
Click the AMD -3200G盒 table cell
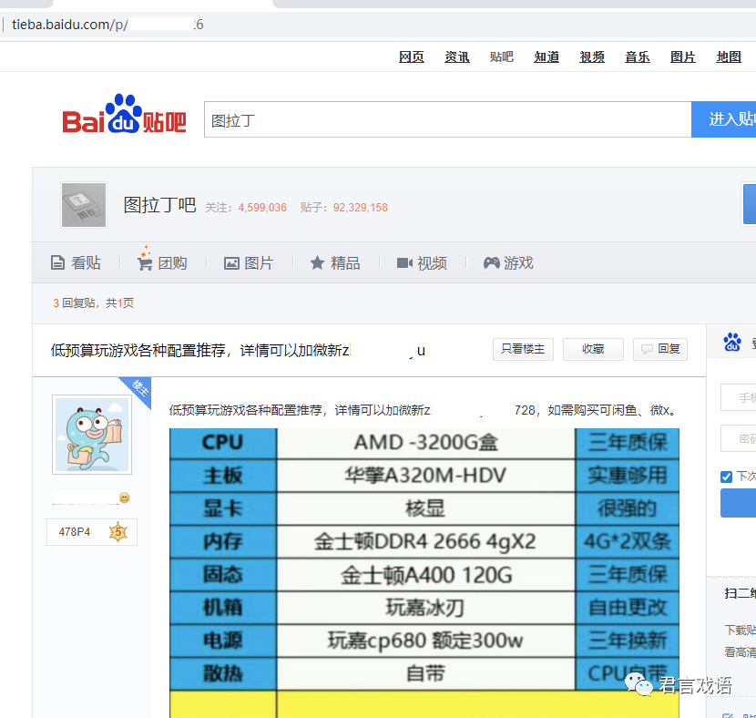(425, 443)
